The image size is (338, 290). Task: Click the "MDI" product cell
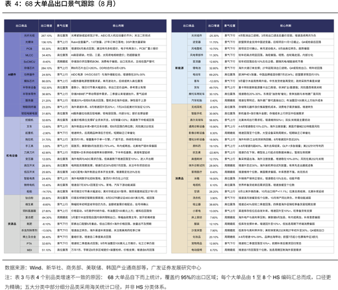click(x=29, y=250)
